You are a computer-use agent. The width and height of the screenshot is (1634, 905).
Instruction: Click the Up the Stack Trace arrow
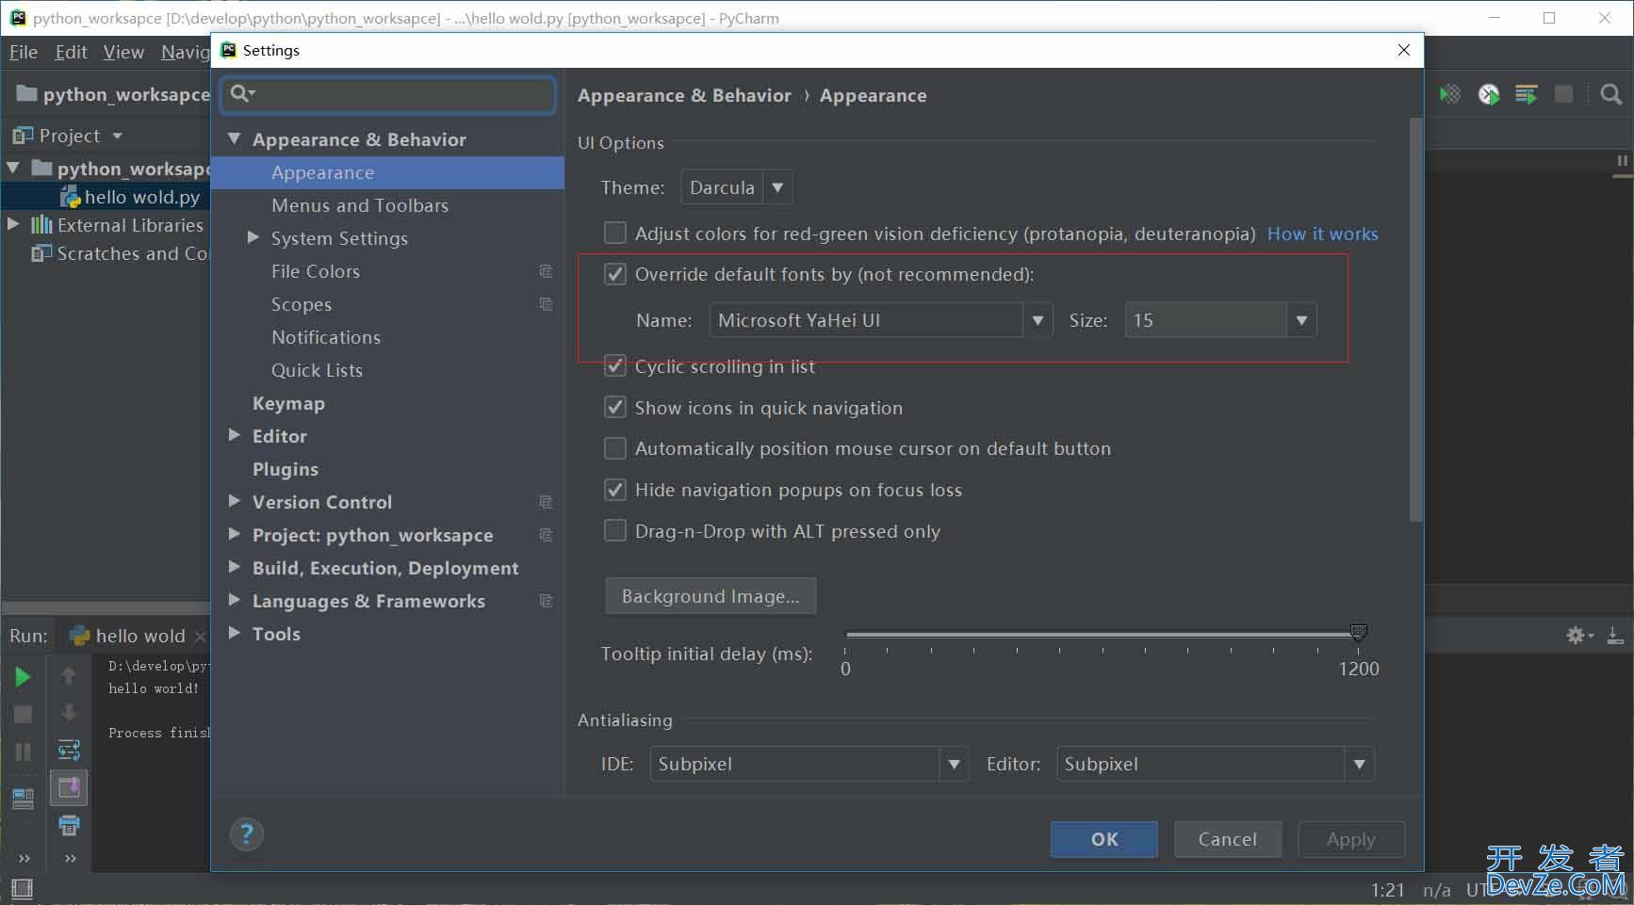(x=69, y=675)
